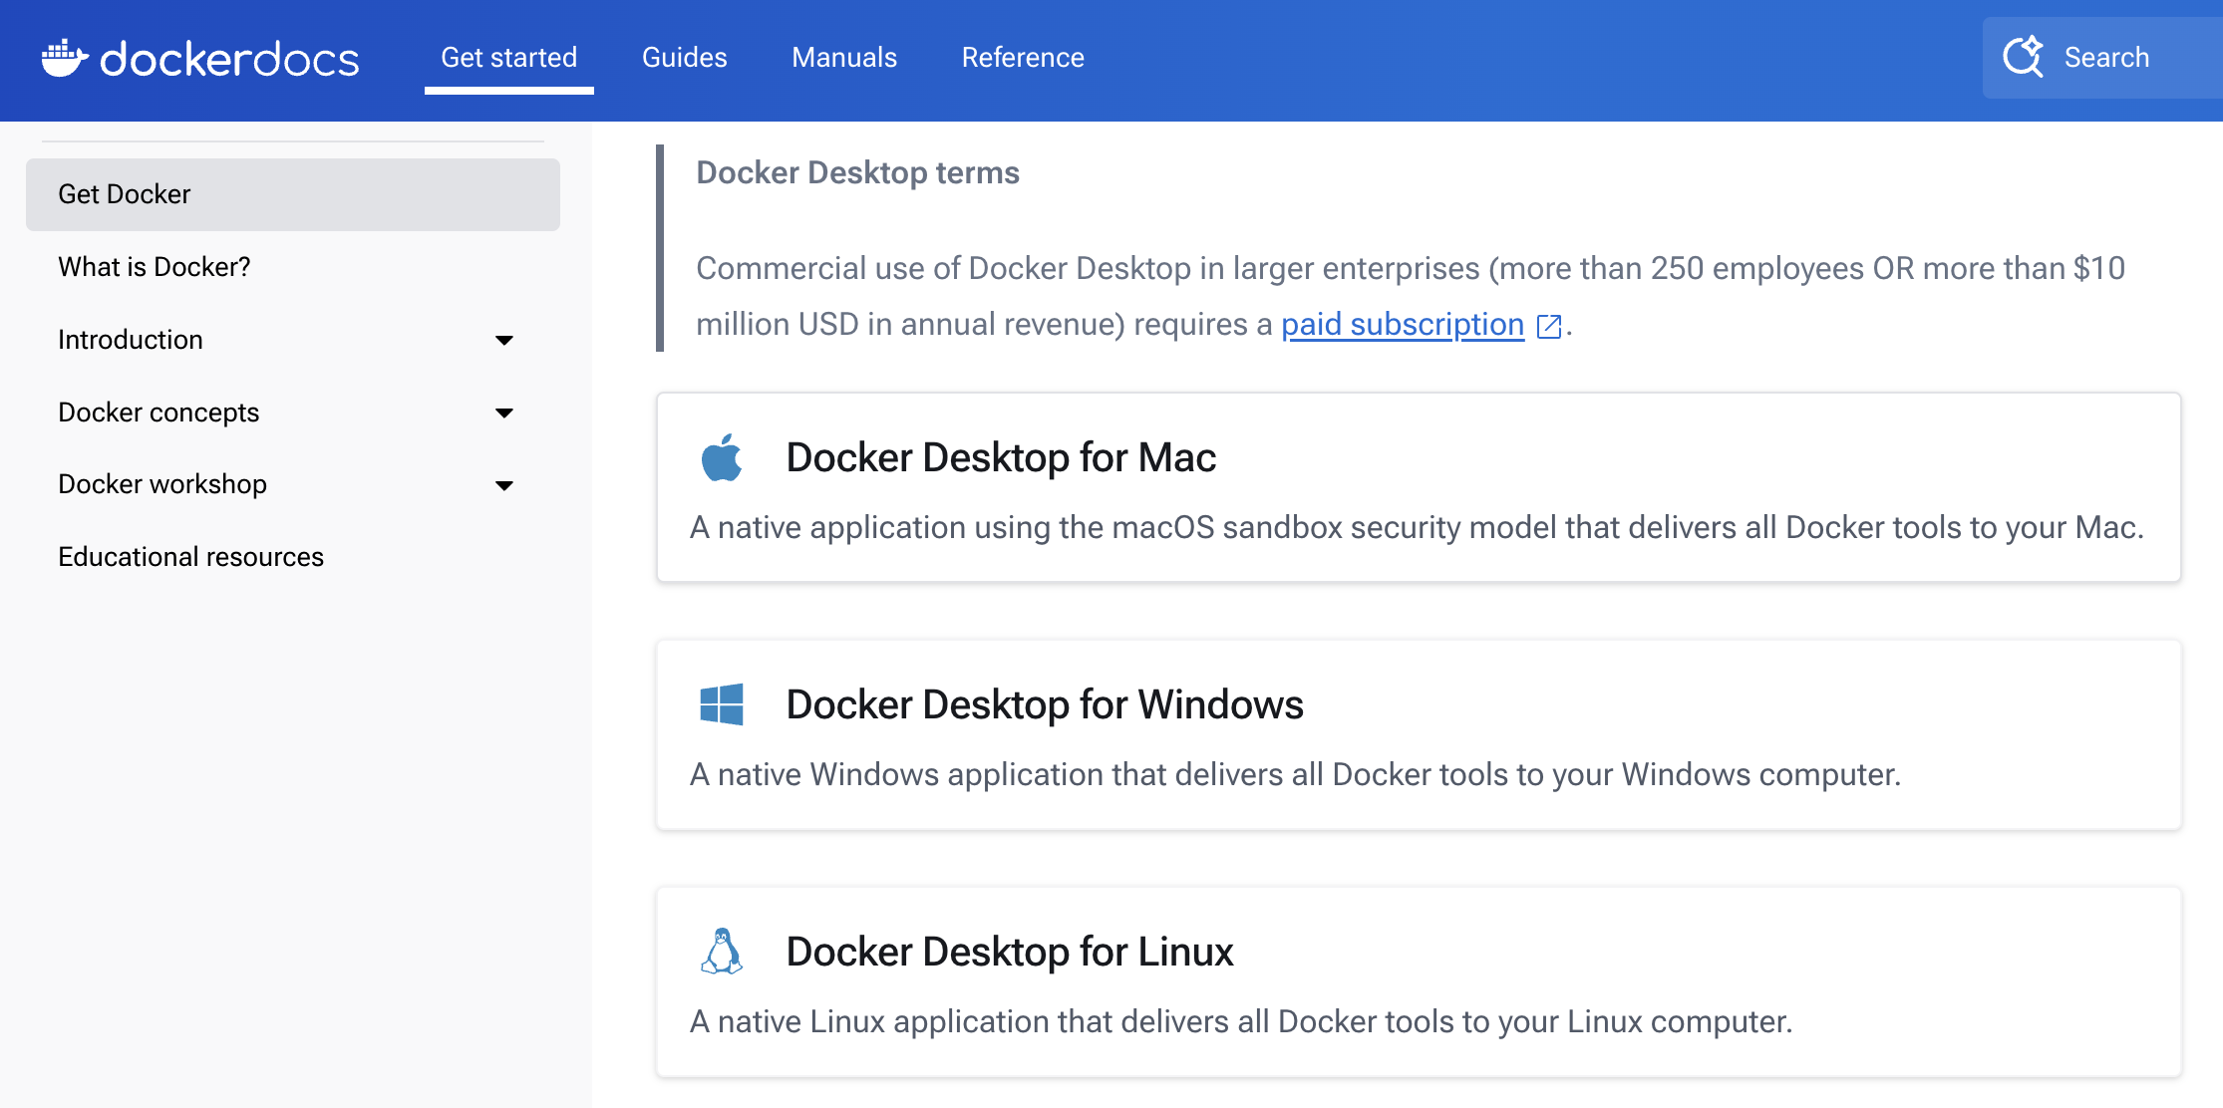
Task: Open Docker Desktop for Windows card
Action: coord(1046,704)
